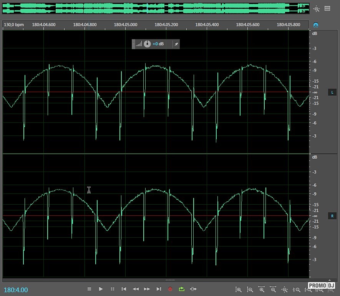Click Zoom In amplitude icon
This screenshot has width=340, height=296.
point(239,289)
